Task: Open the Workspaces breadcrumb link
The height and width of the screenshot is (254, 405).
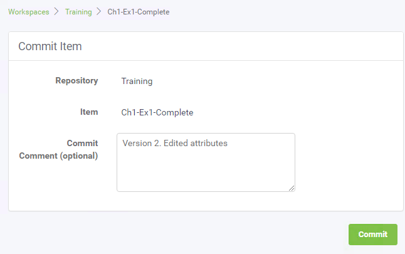Action: click(x=29, y=12)
